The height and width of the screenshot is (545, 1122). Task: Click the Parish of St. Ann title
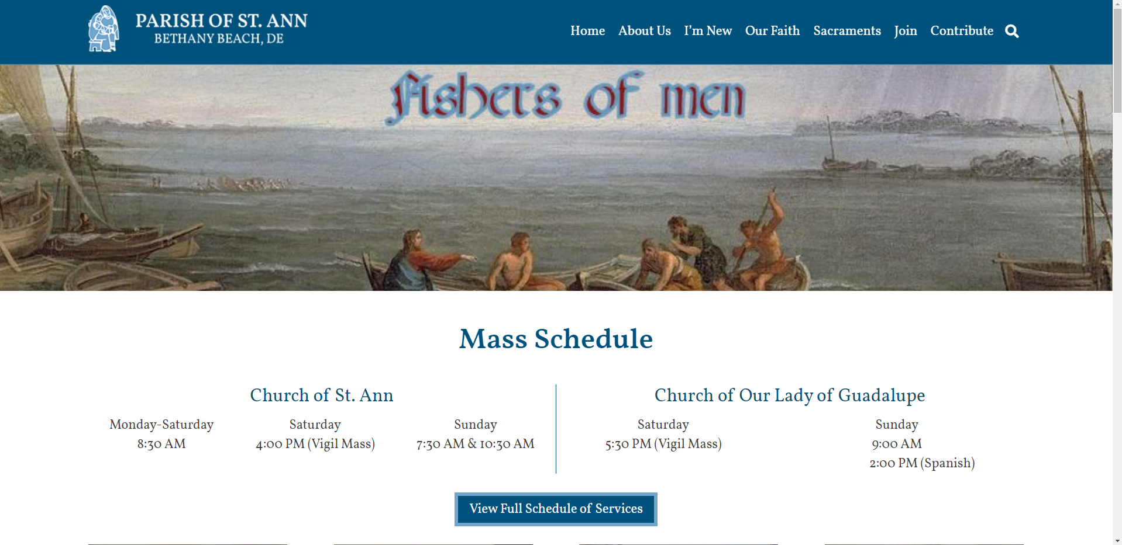click(x=221, y=21)
